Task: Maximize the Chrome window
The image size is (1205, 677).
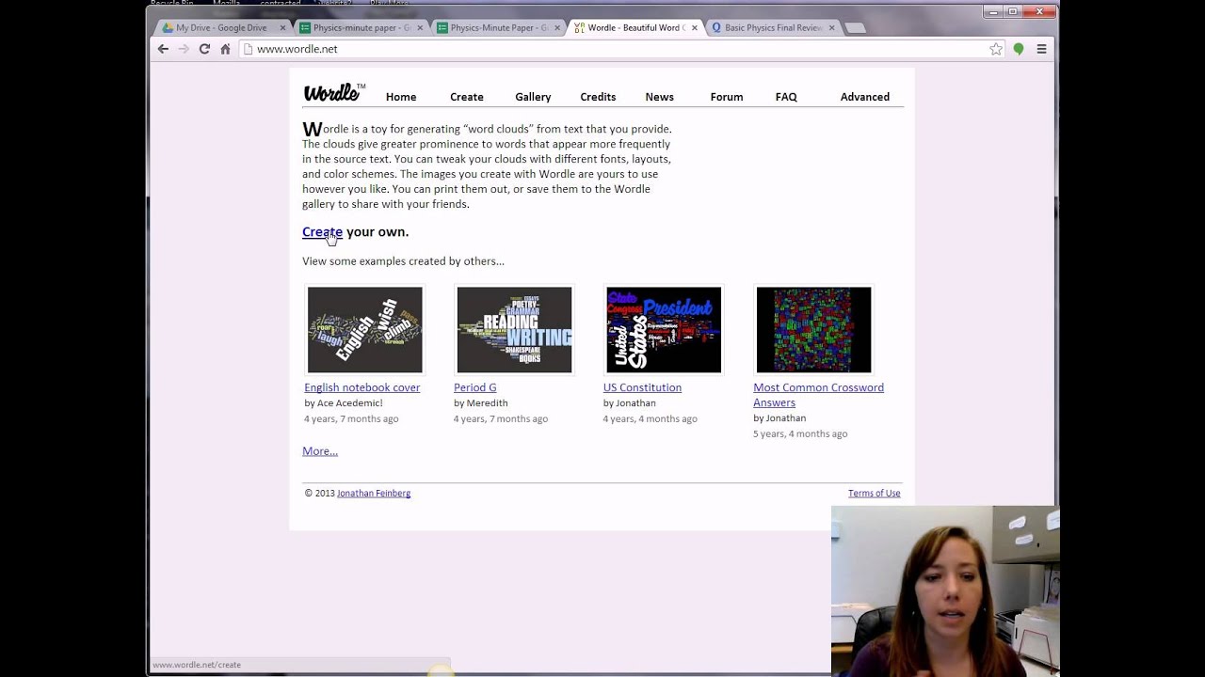Action: coord(1013,11)
